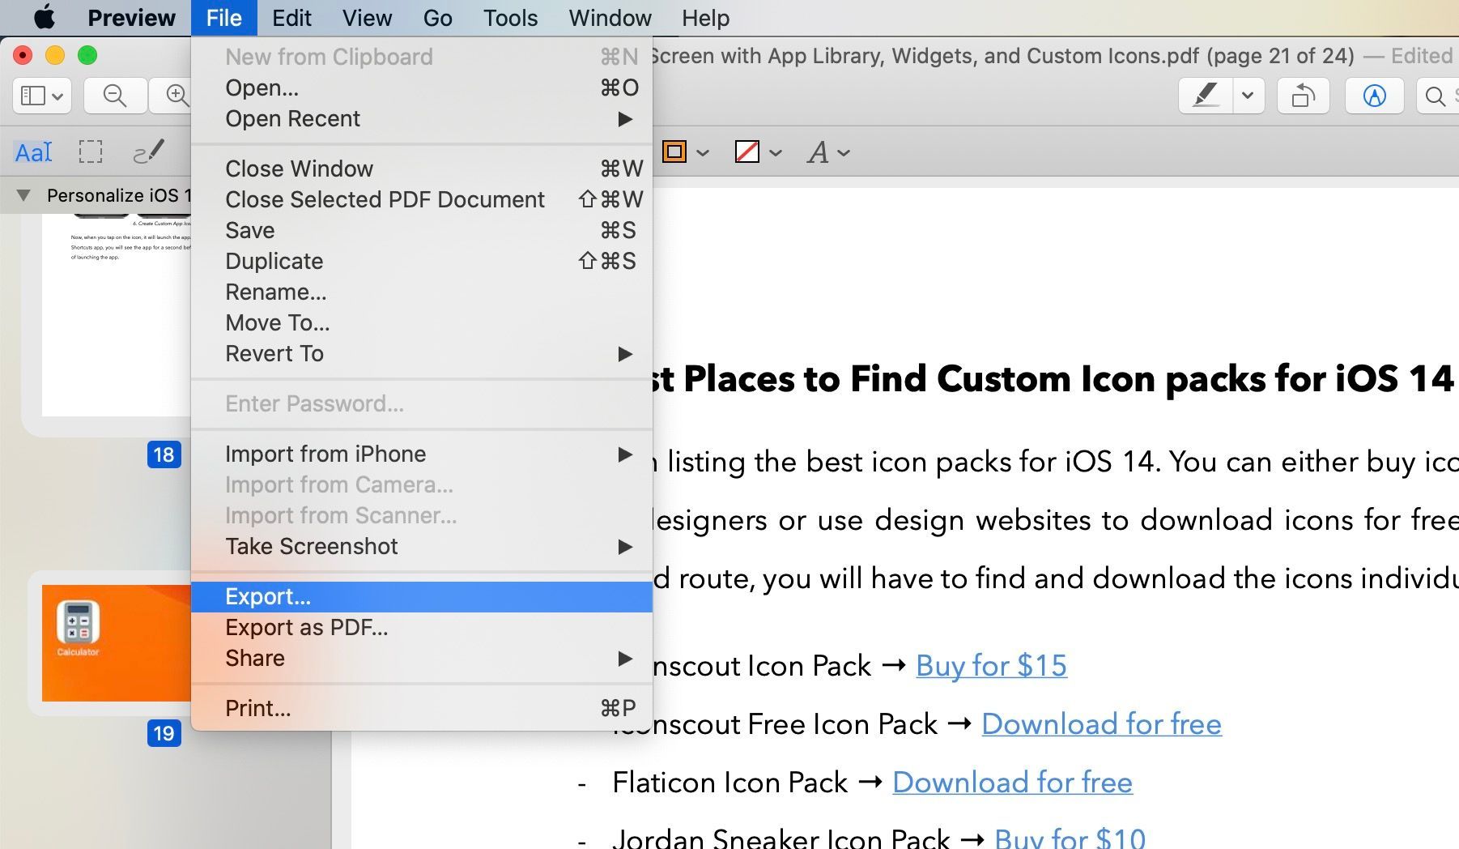Viewport: 1459px width, 849px height.
Task: Open the text style dropdown
Action: (x=827, y=152)
